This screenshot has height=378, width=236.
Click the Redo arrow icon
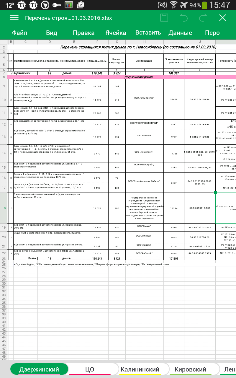[203, 18]
